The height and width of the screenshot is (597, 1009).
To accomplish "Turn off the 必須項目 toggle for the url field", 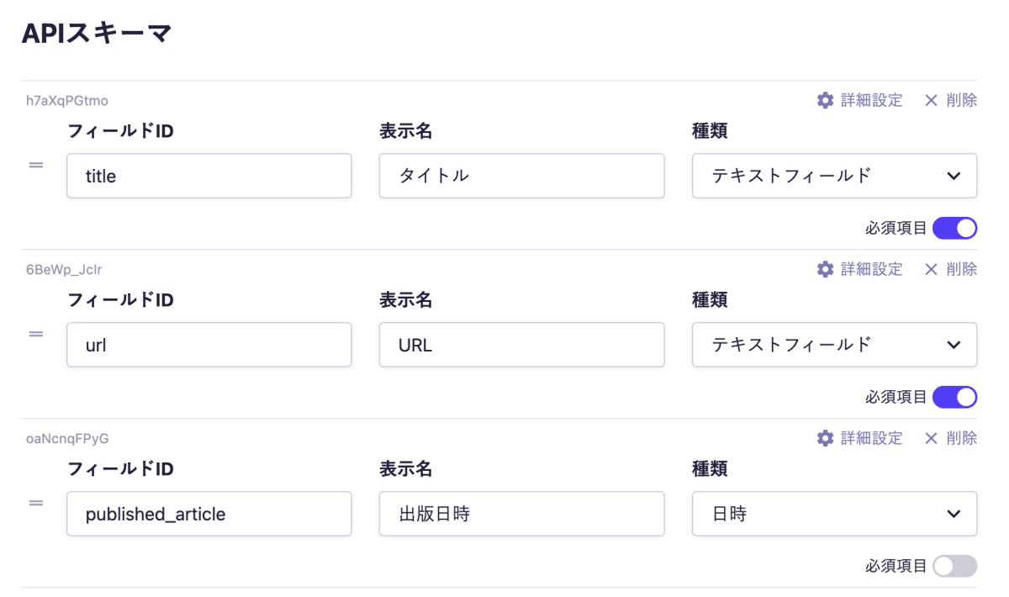I will 954,396.
